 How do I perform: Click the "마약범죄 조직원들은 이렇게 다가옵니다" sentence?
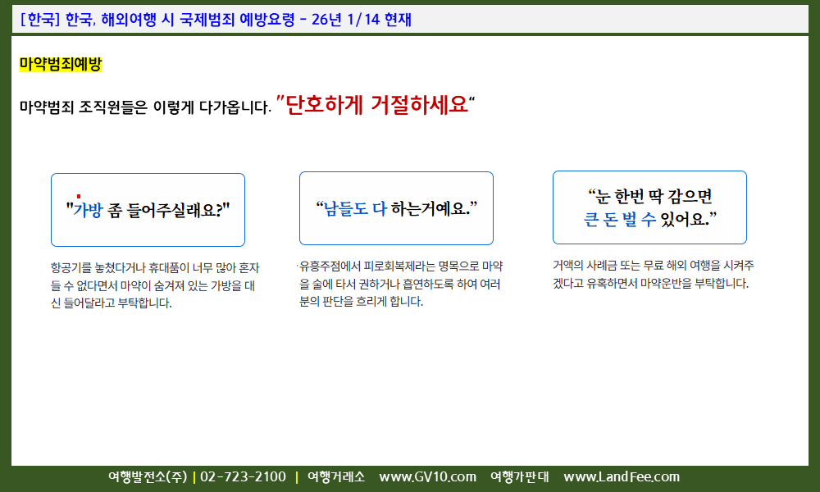point(144,107)
